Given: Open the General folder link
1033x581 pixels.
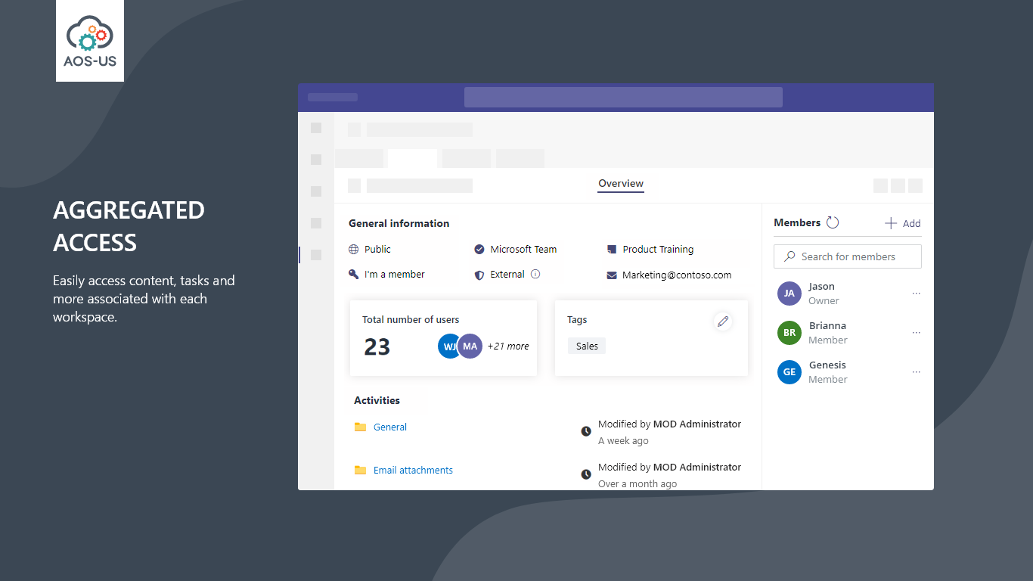Looking at the screenshot, I should click(390, 427).
